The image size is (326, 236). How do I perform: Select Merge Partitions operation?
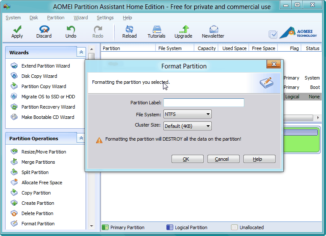38,162
